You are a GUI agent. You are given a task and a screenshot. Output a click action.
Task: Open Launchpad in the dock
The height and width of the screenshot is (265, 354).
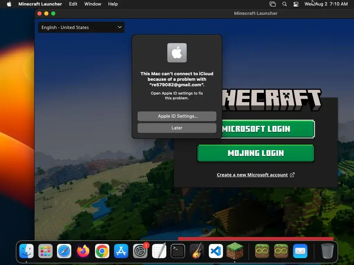click(x=45, y=251)
